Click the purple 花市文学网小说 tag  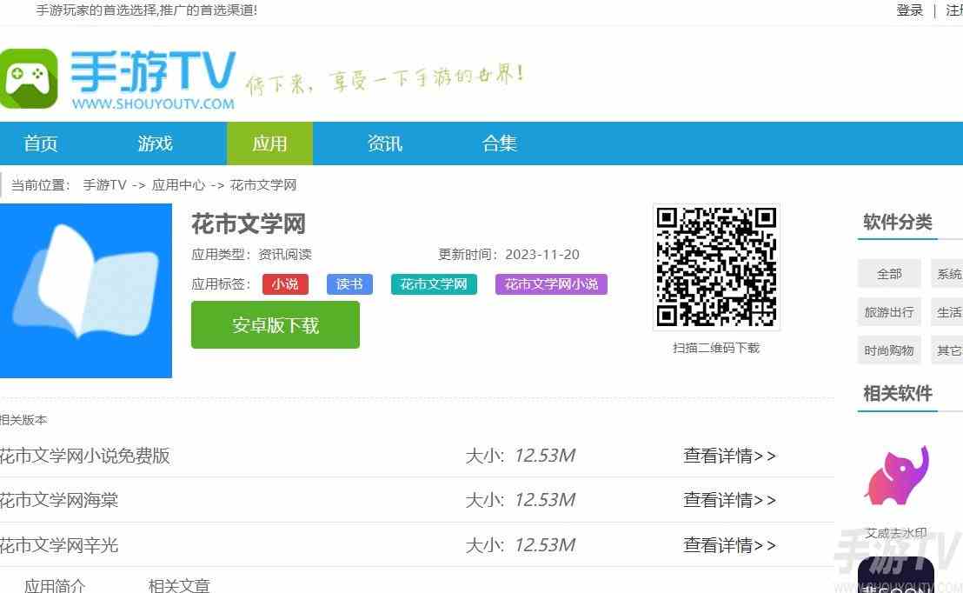pyautogui.click(x=551, y=284)
